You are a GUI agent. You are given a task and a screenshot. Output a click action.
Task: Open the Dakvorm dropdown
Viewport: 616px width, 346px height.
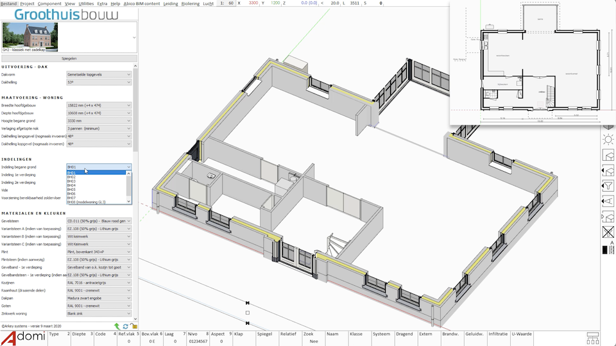click(x=99, y=74)
